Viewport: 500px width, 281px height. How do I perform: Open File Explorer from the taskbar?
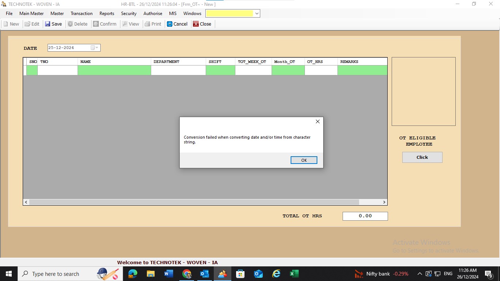point(150,274)
